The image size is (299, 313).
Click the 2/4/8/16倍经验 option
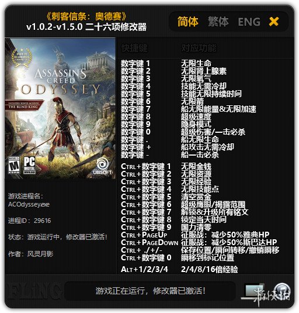[x=210, y=270]
